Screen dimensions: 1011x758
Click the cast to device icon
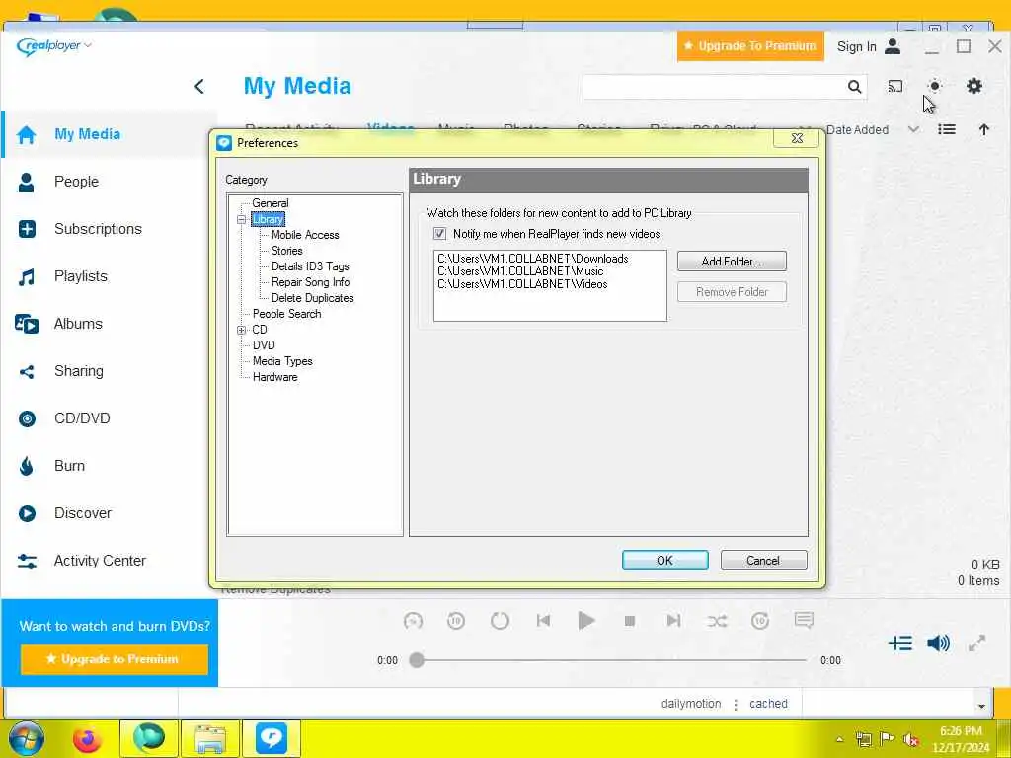tap(894, 87)
